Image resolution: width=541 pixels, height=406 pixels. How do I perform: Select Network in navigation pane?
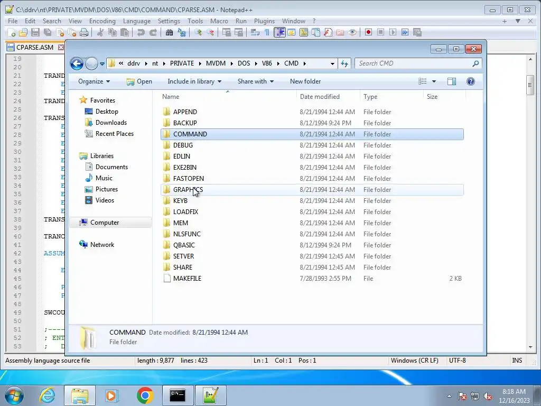pyautogui.click(x=102, y=245)
